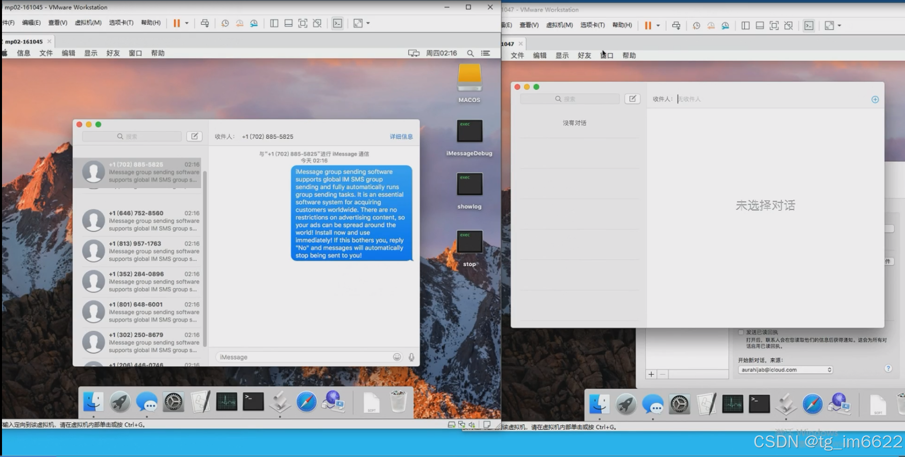Open Safari in right VM dock

(x=812, y=405)
